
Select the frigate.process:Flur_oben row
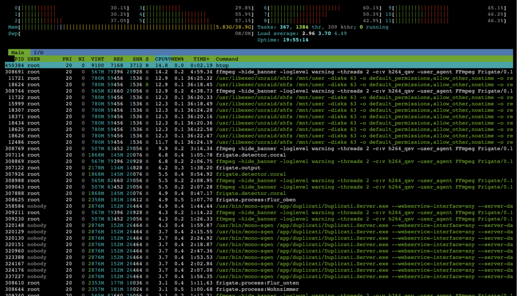tap(259, 200)
